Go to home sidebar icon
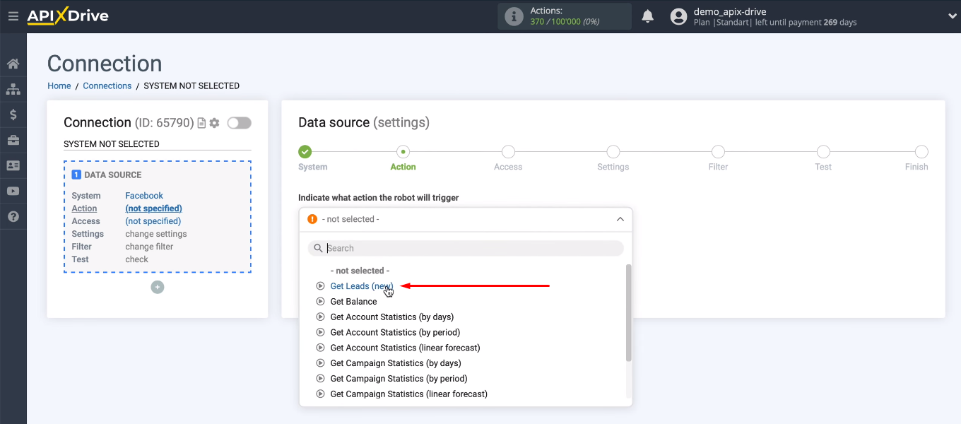The width and height of the screenshot is (961, 424). (x=13, y=64)
